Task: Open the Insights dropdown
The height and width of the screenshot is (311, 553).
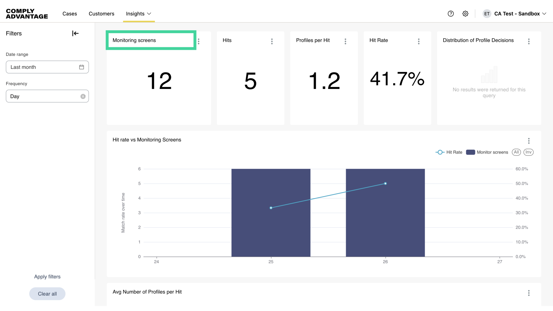Action: tap(139, 14)
